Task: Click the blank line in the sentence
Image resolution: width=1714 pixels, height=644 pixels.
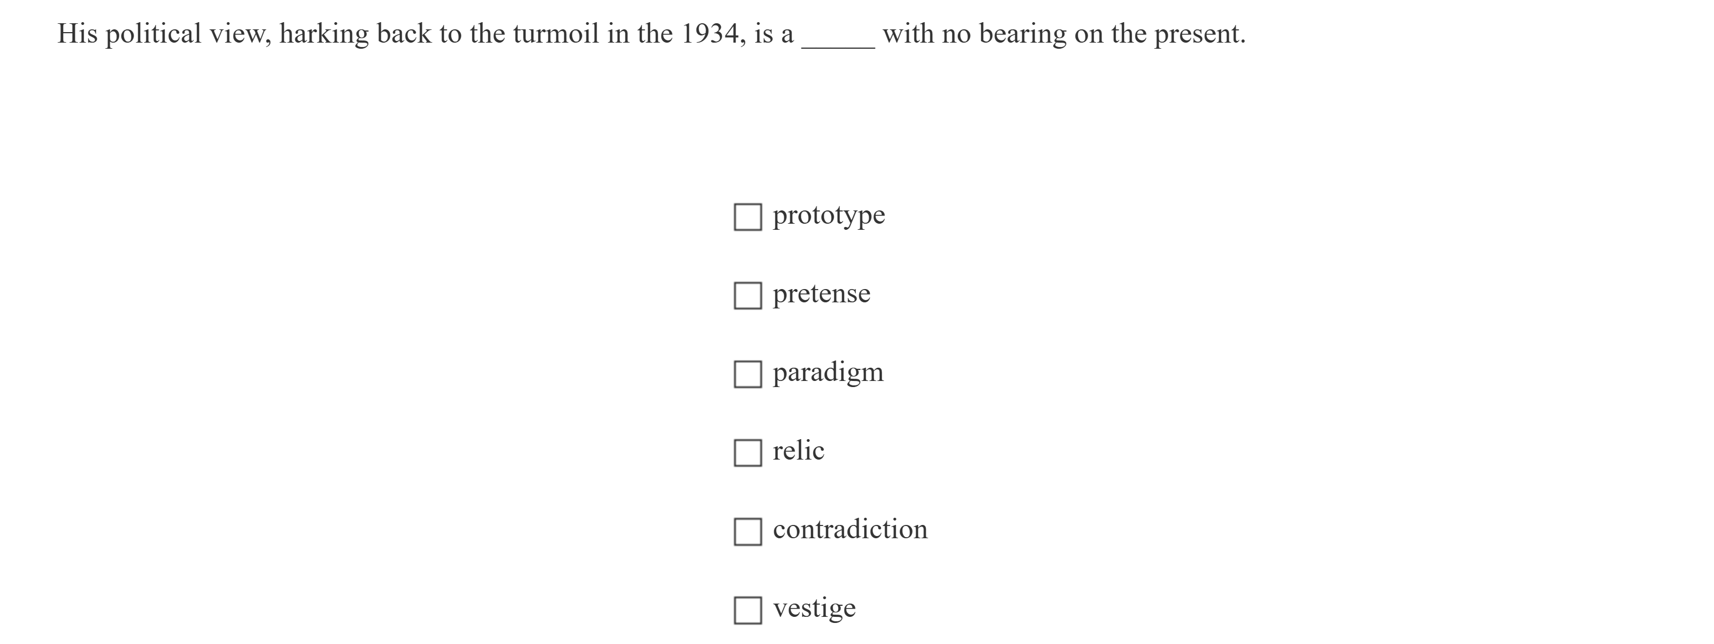Action: tap(838, 37)
